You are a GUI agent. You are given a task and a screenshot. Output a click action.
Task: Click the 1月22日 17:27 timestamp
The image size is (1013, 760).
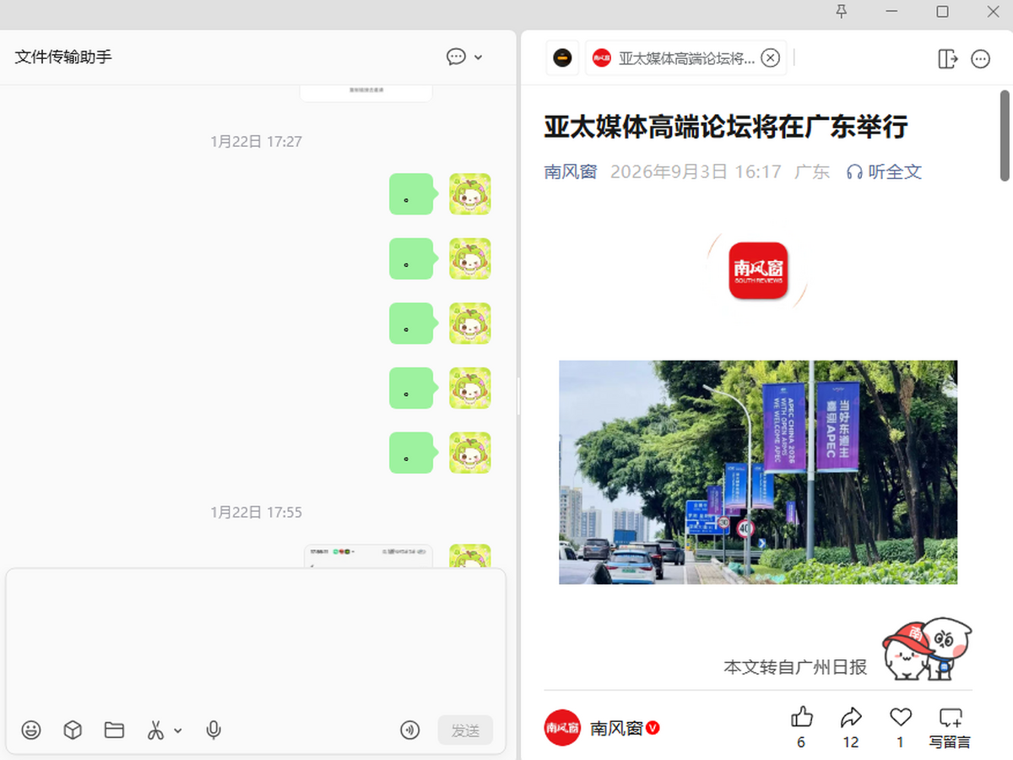(256, 142)
